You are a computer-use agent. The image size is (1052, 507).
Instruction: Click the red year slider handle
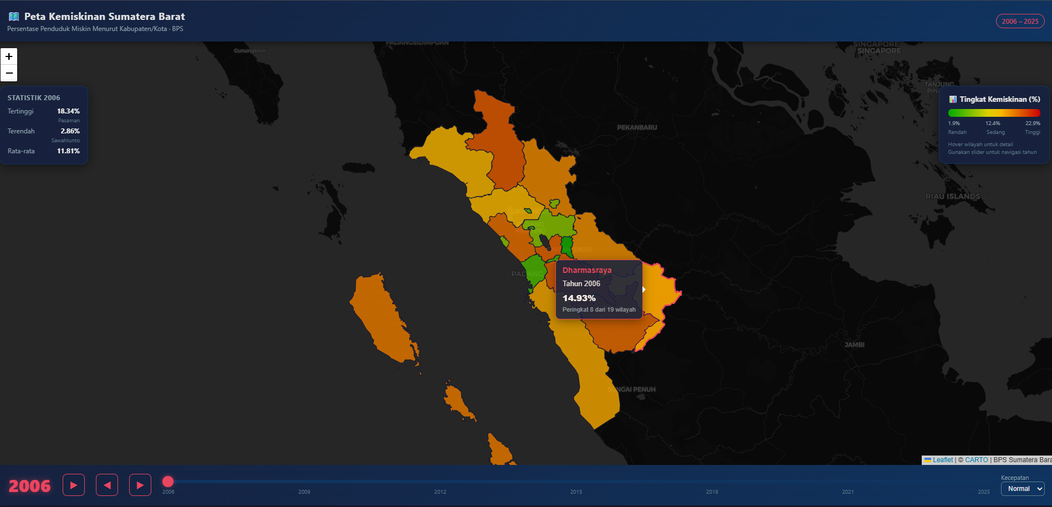(x=168, y=482)
